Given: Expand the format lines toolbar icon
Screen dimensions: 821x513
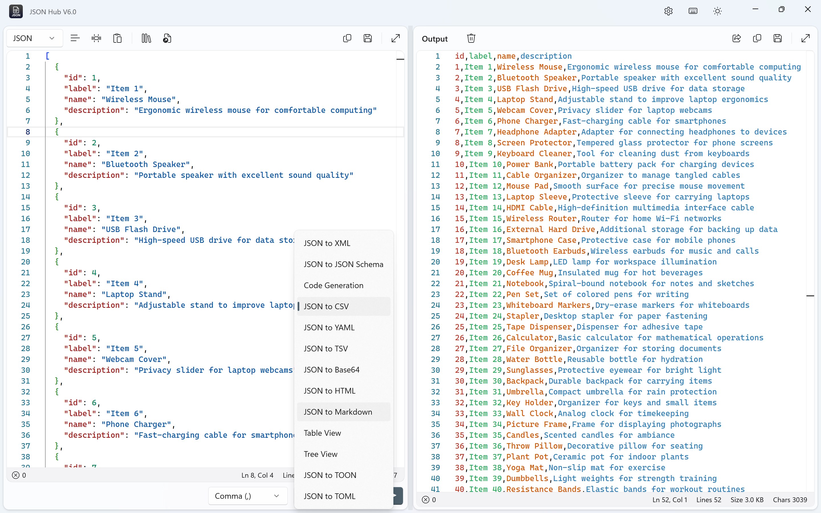Looking at the screenshot, I should 75,38.
